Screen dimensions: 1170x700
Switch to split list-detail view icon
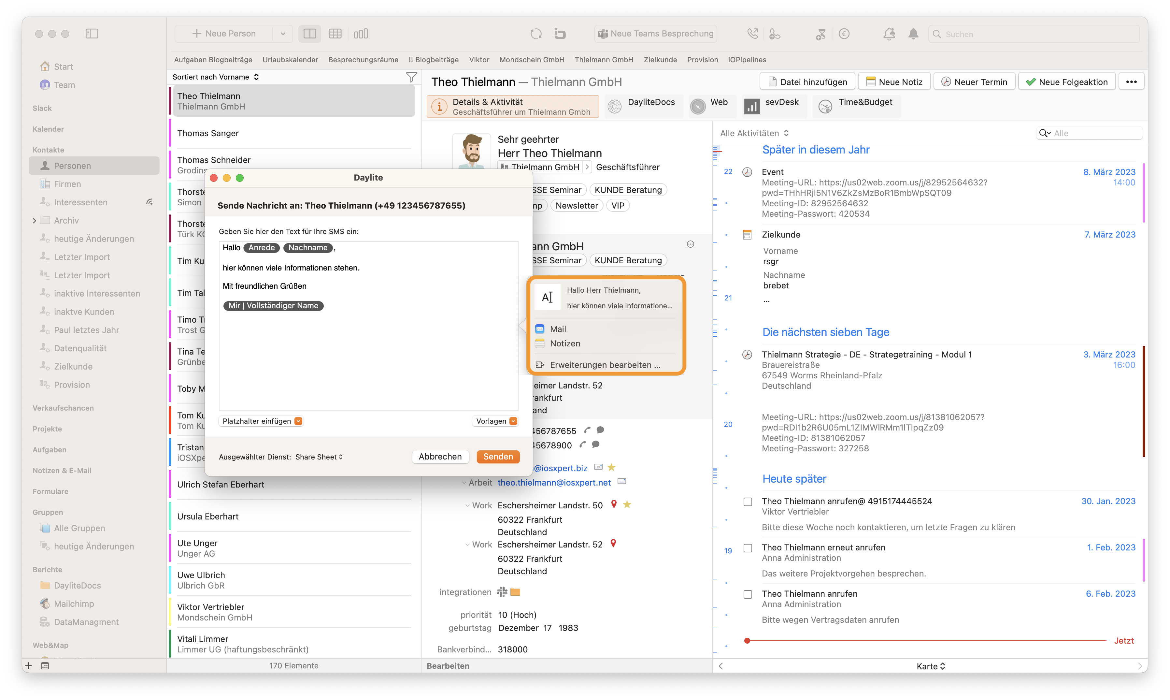(x=310, y=34)
